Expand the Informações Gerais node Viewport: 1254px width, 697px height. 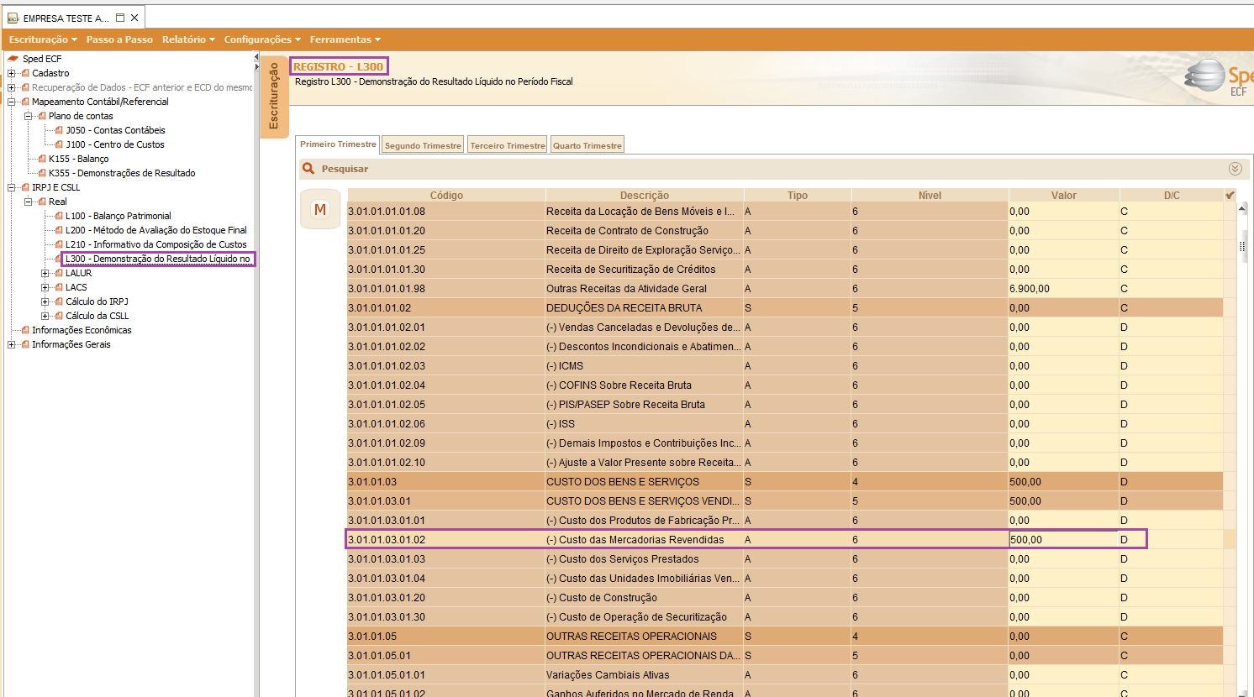tap(12, 344)
